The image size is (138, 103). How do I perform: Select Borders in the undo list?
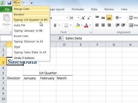coord(31,14)
